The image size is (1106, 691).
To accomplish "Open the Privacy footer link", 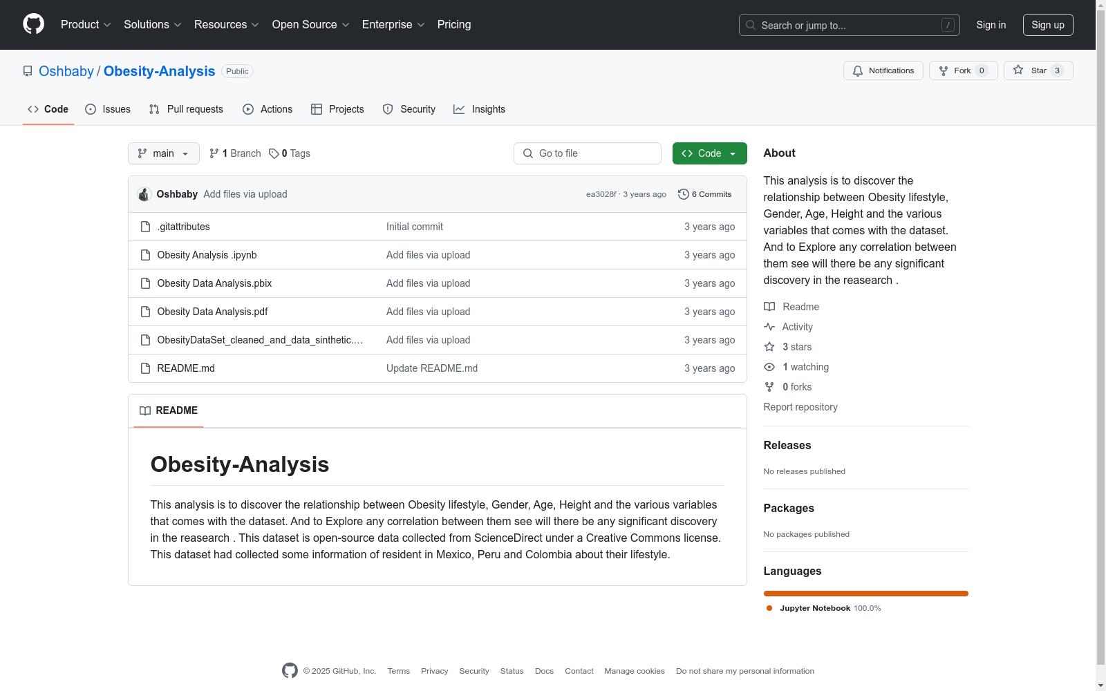I will click(435, 671).
